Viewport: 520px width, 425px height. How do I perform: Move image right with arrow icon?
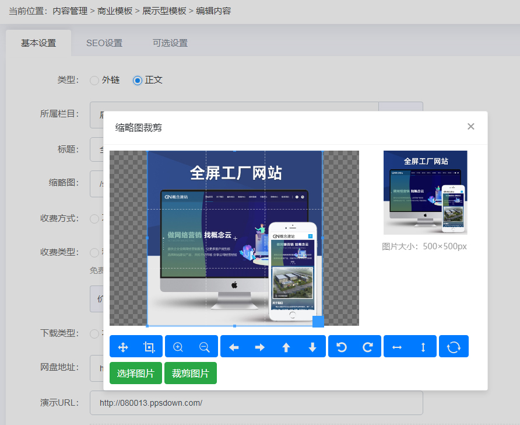pos(260,347)
